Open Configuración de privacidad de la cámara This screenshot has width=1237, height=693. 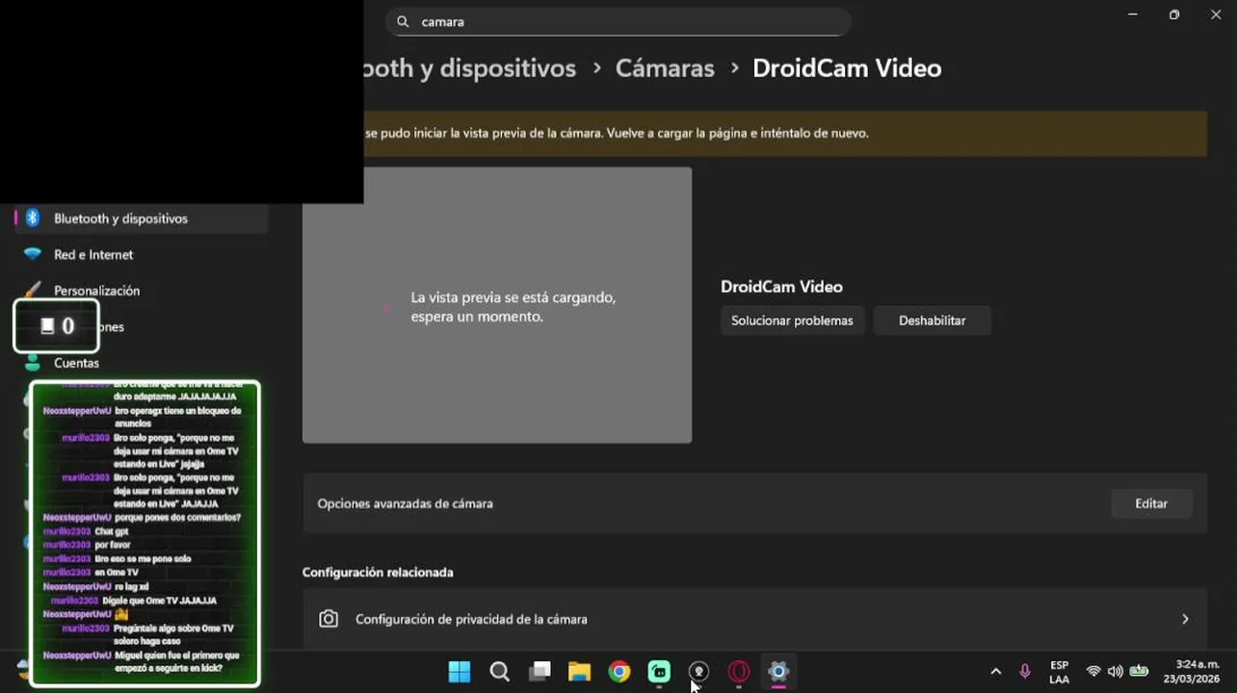tap(754, 619)
